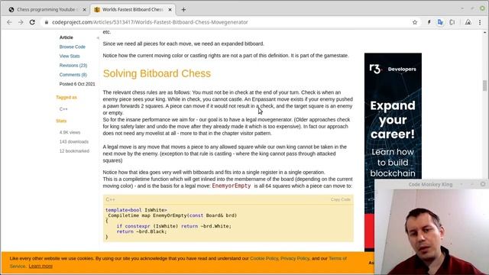489x275 pixels.
Task: Open the CI extension icon in the toolbar
Action: (x=452, y=22)
